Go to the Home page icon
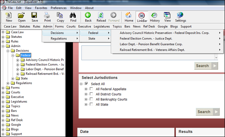Screen dimensions: 225x137 [128, 15]
